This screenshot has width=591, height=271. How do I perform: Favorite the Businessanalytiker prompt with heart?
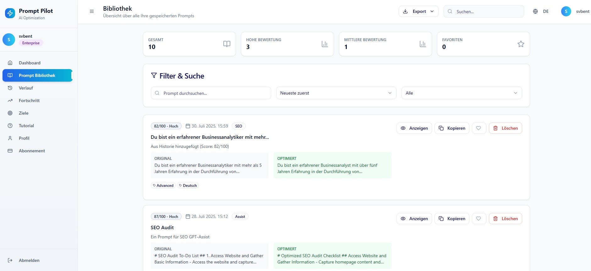tap(479, 128)
